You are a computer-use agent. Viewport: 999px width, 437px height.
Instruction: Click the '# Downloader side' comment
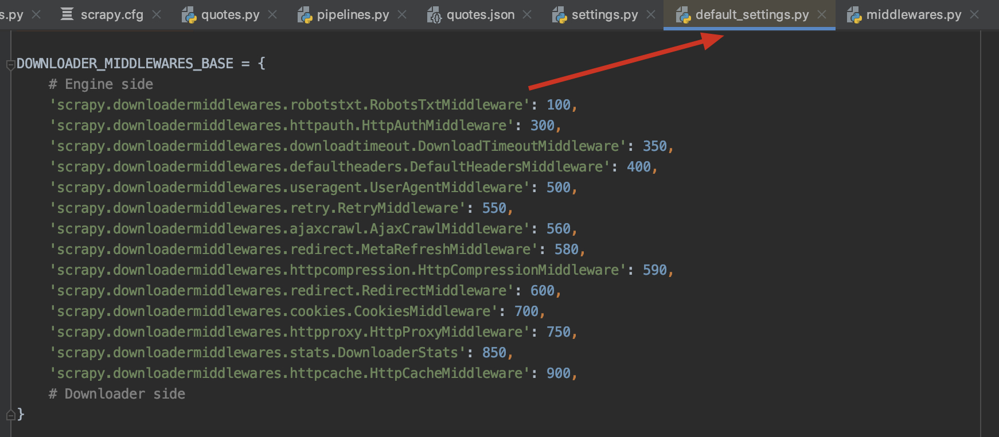[x=117, y=394]
